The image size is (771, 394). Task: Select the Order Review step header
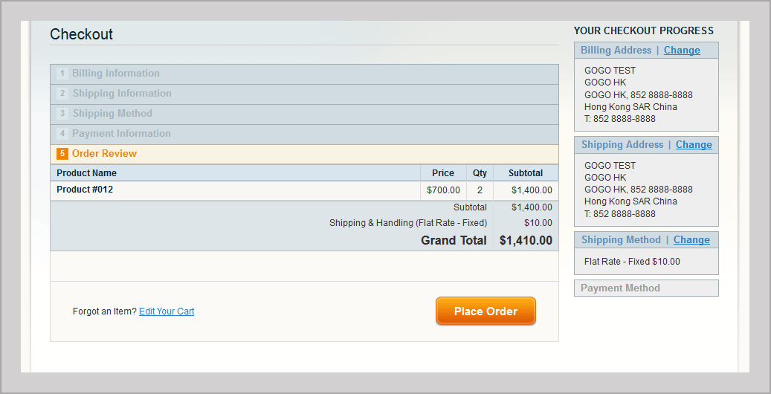(x=104, y=154)
